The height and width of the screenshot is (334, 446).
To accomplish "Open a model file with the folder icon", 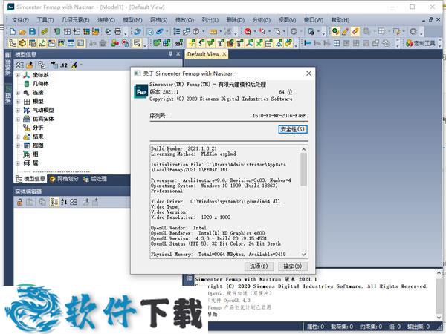I will pos(22,31).
